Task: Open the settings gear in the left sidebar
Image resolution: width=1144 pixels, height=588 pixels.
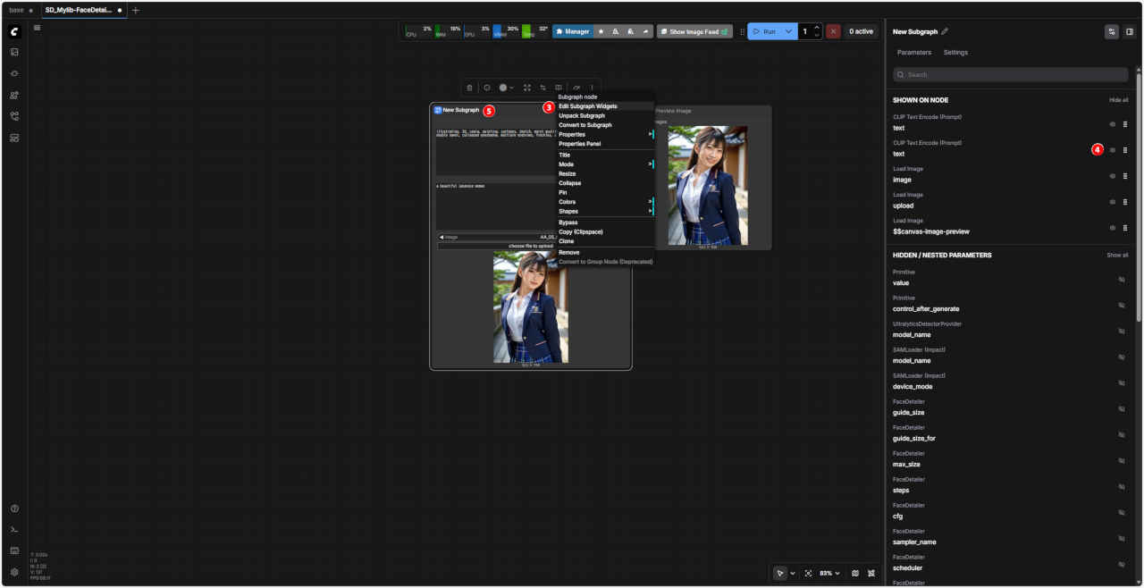Action: 14,572
